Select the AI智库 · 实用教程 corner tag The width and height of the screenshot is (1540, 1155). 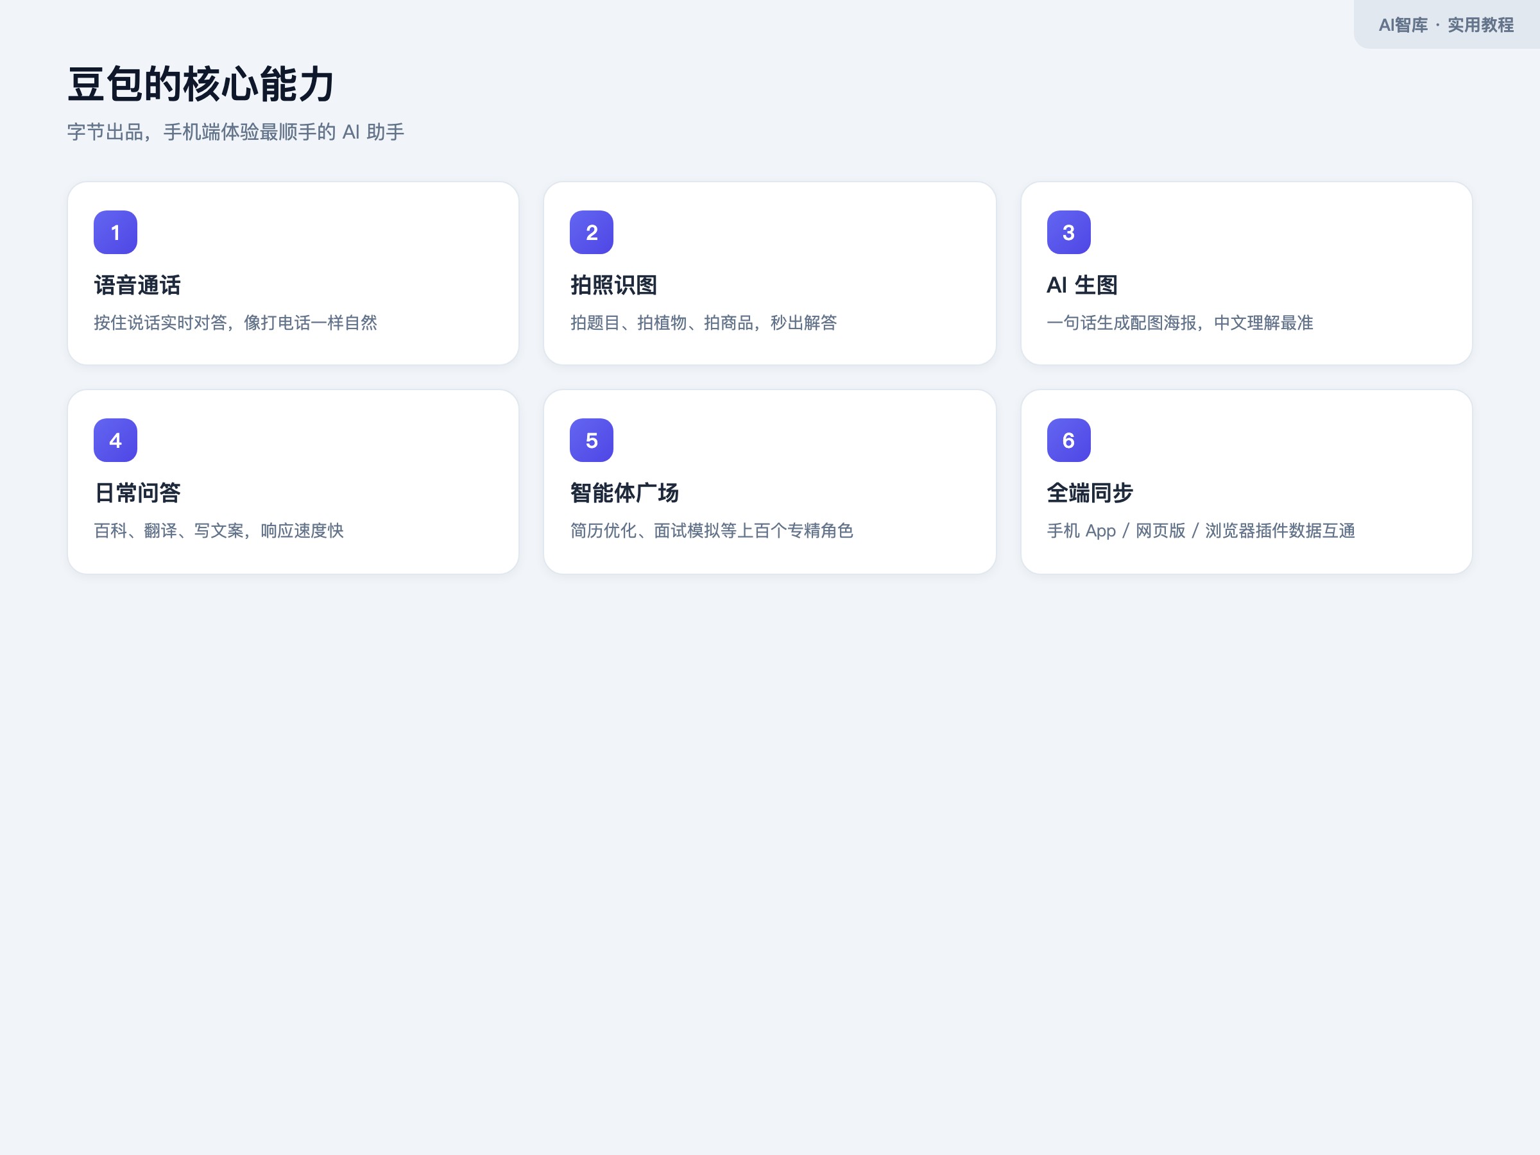(x=1446, y=25)
